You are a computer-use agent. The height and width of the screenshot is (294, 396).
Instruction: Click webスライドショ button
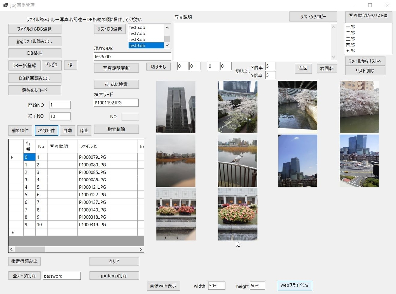tap(295, 285)
